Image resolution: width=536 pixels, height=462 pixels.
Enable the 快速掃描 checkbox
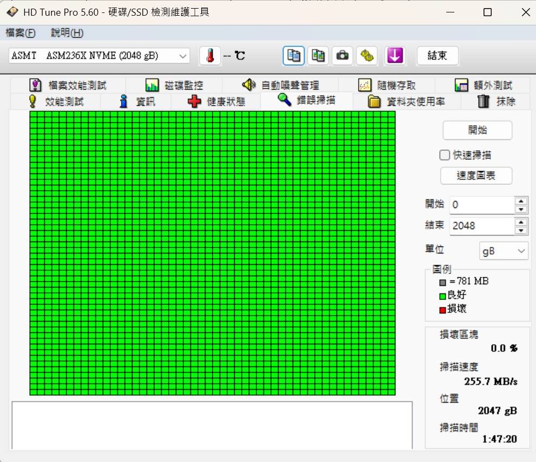click(x=445, y=155)
